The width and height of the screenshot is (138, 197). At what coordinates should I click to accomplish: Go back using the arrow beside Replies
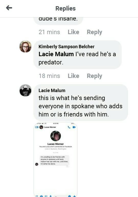(x=9, y=8)
